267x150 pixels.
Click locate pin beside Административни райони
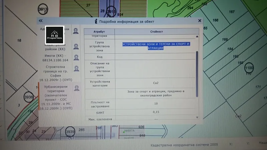(x=76, y=32)
